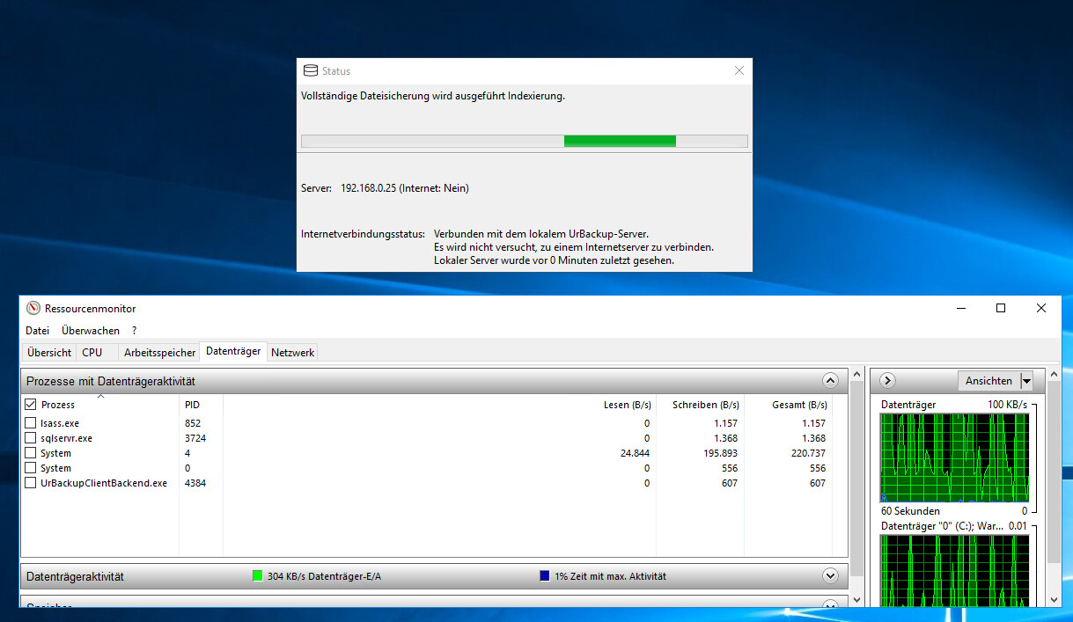Check the System process with PID 0
Image resolution: width=1073 pixels, height=622 pixels.
point(31,468)
